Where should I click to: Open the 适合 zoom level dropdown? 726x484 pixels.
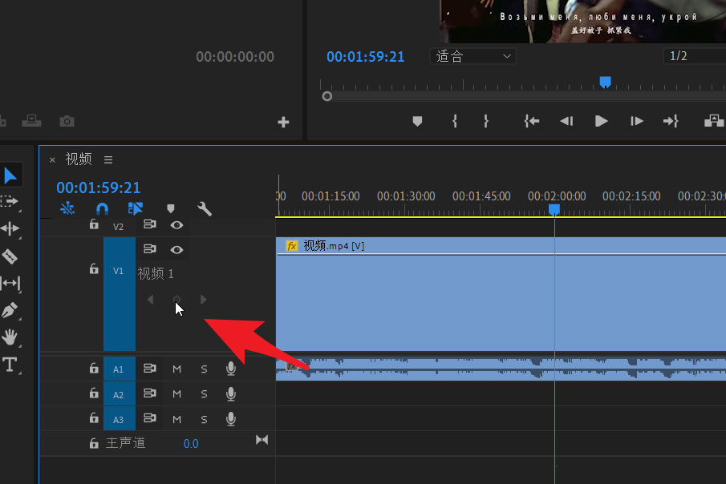[x=473, y=56]
